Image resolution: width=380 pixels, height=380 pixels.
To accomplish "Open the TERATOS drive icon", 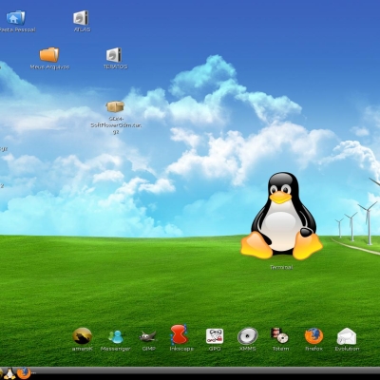I will pyautogui.click(x=114, y=55).
